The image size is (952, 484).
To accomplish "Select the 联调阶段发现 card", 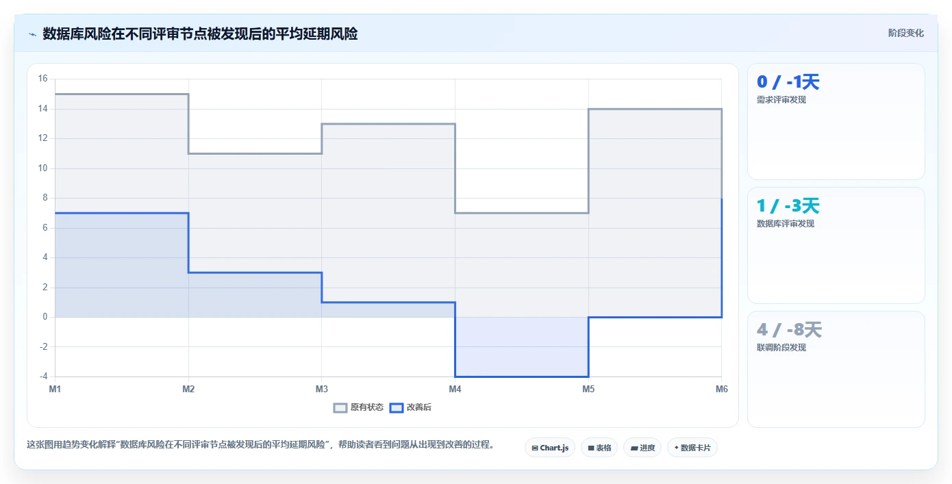I will (836, 369).
